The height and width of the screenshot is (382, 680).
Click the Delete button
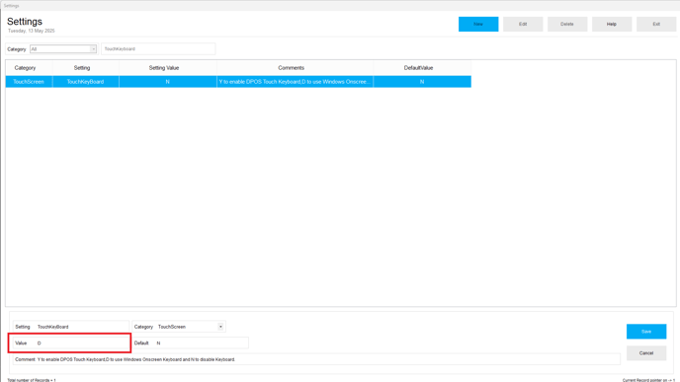[567, 25]
